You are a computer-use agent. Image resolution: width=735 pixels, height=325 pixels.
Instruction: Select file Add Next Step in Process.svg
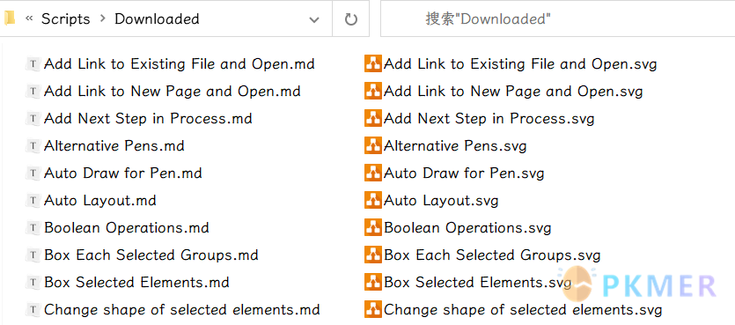tap(489, 119)
